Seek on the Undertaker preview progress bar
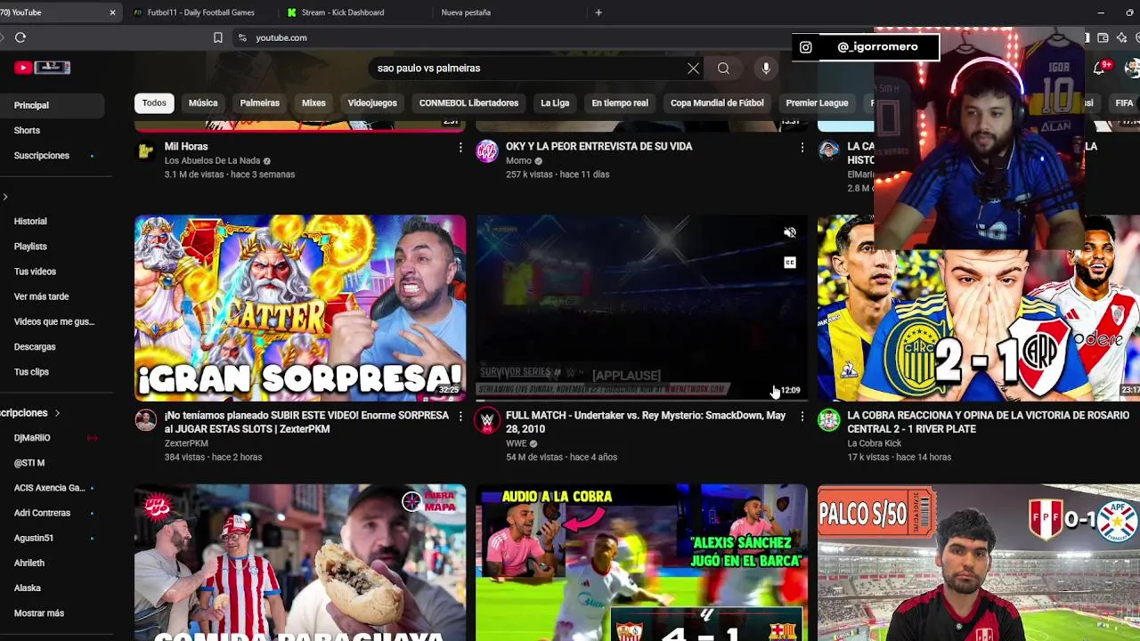This screenshot has height=641, width=1140. [x=641, y=399]
